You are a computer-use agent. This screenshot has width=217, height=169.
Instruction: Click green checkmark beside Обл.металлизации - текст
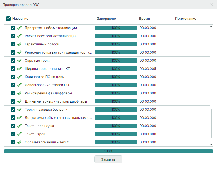click(x=19, y=142)
